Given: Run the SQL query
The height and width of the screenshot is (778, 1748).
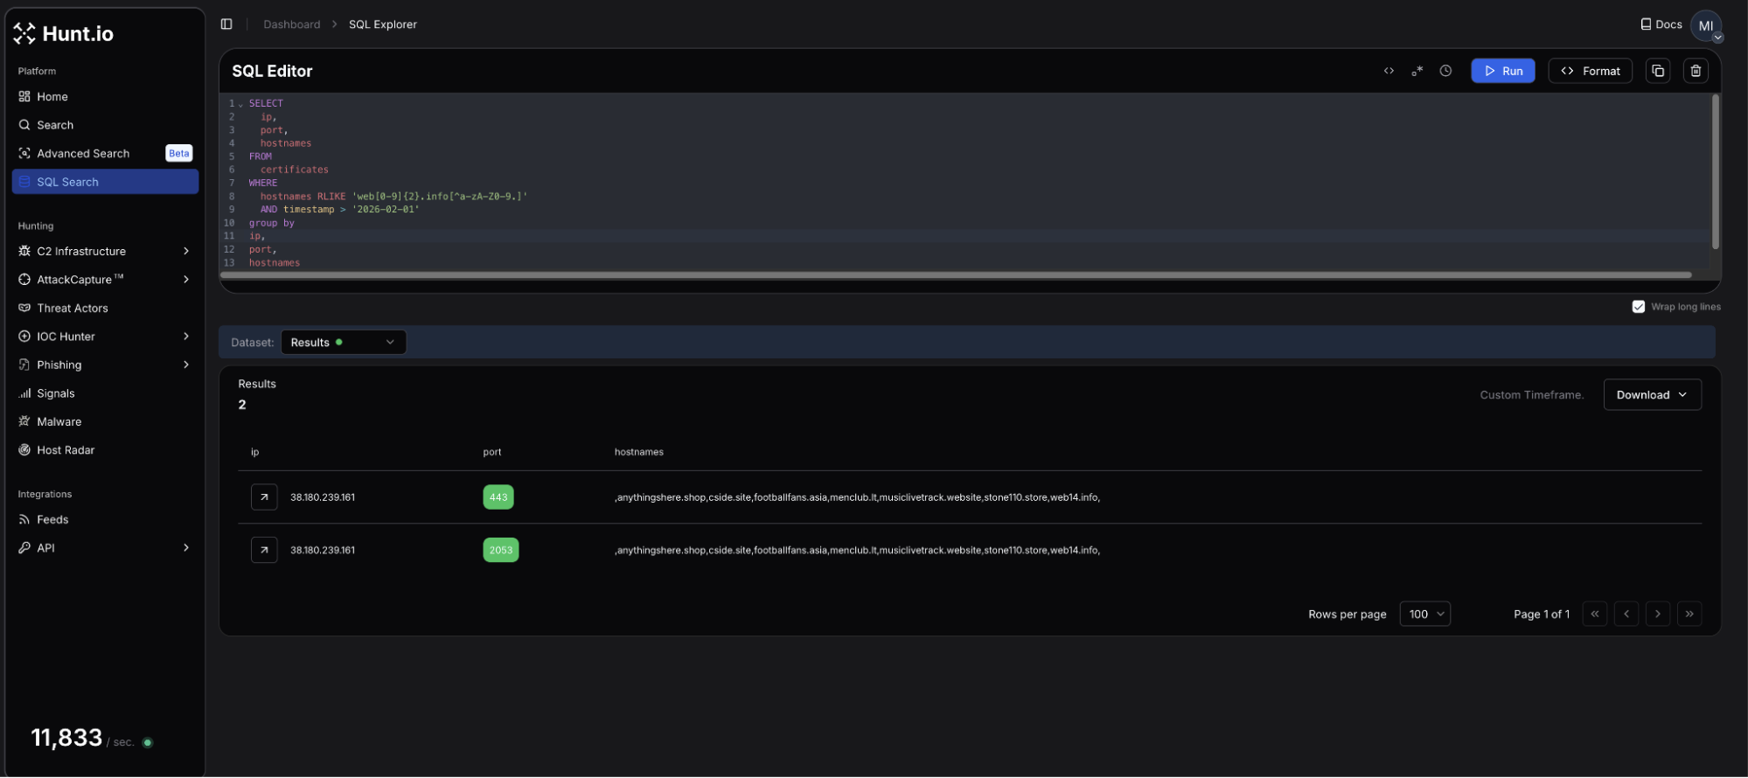Looking at the screenshot, I should (1502, 71).
